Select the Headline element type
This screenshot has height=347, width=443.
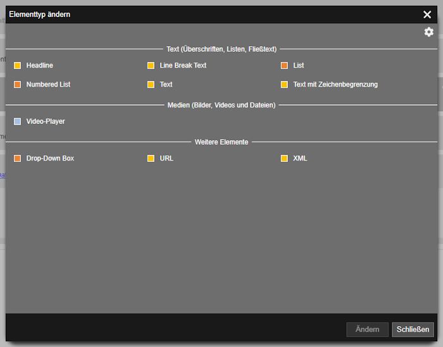click(39, 66)
